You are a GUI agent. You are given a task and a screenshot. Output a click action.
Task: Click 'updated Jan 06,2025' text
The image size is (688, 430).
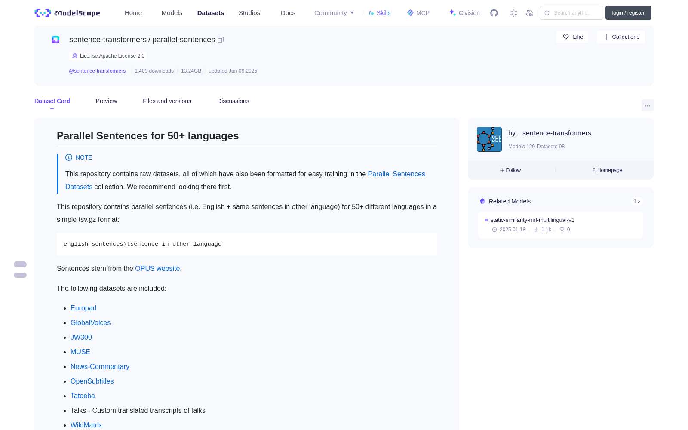point(233,71)
